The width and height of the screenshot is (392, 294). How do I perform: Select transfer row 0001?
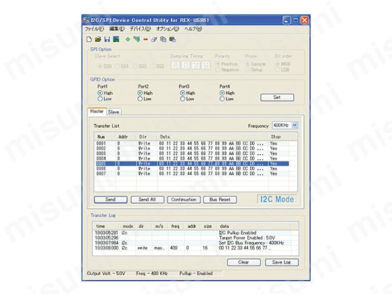click(x=192, y=143)
